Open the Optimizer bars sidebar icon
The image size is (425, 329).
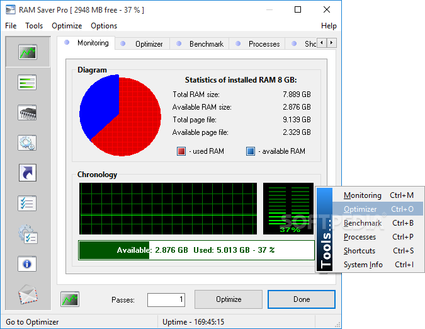tap(27, 82)
